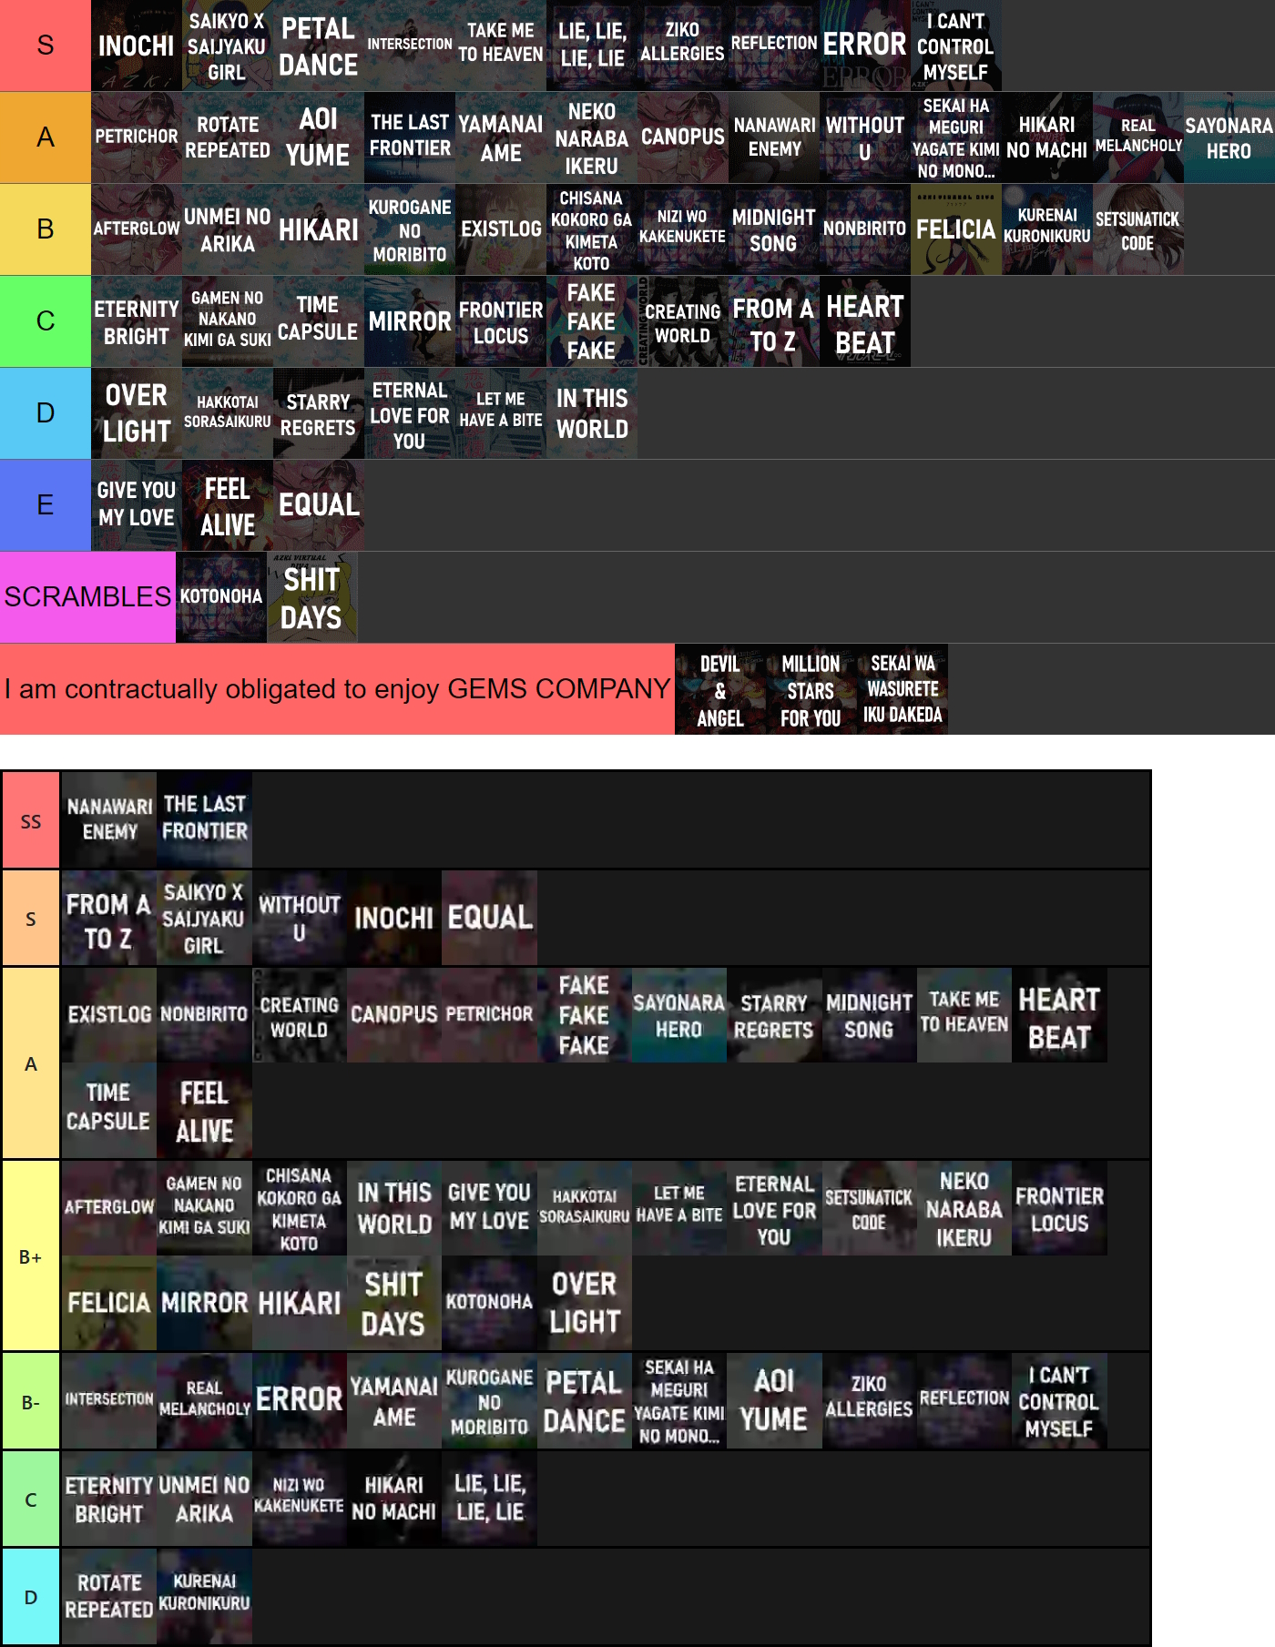This screenshot has height=1647, width=1275.
Task: Click SAYONARA HERO beside STARRY REGRETS
Action: (x=679, y=1015)
